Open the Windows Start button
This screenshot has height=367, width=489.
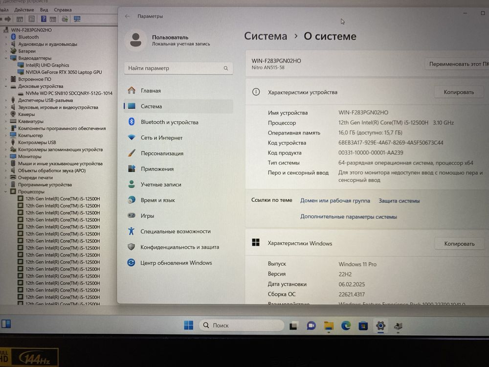188,325
